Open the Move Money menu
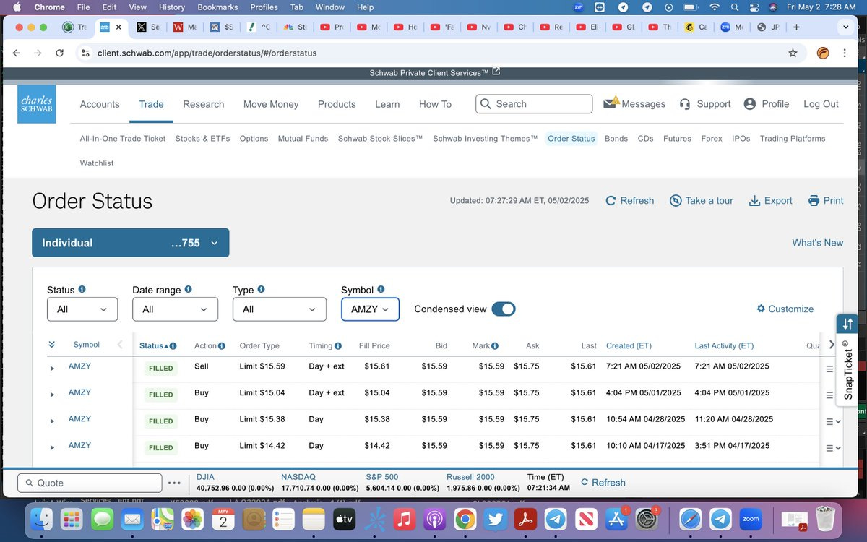The image size is (867, 542). pos(271,104)
